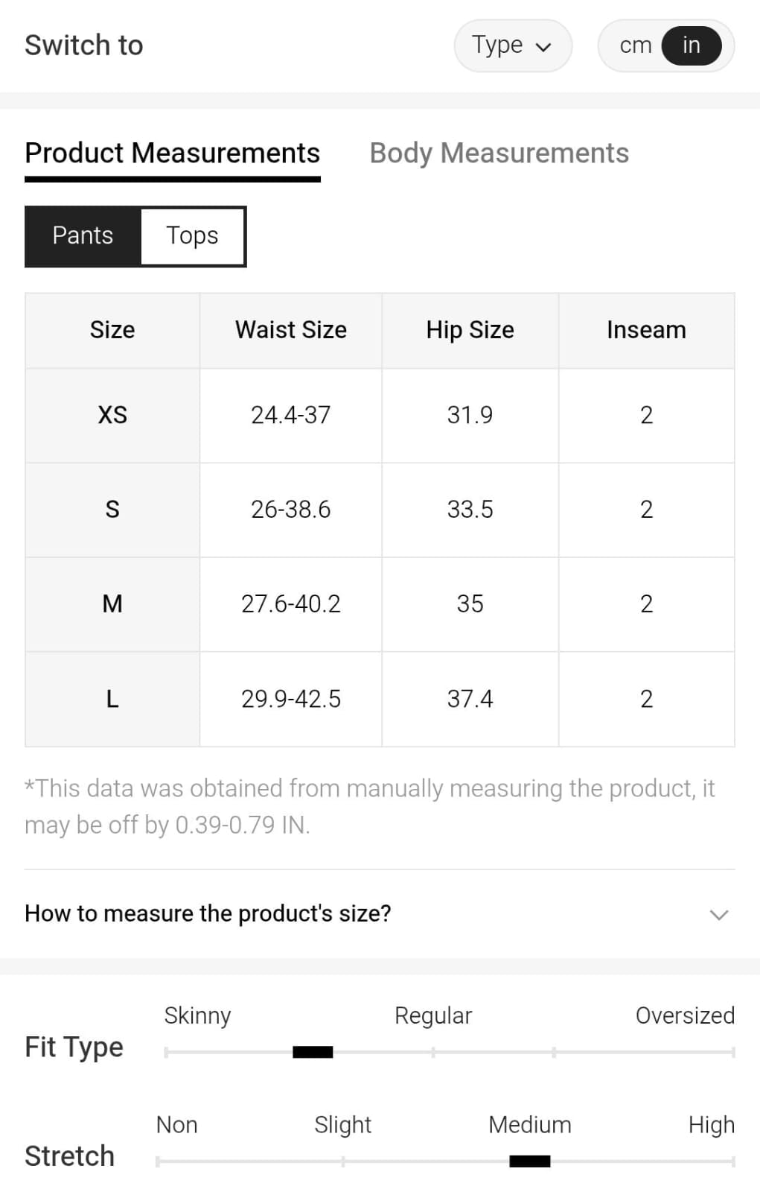The image size is (760, 1192).
Task: Click the Size column header
Action: coord(112,330)
